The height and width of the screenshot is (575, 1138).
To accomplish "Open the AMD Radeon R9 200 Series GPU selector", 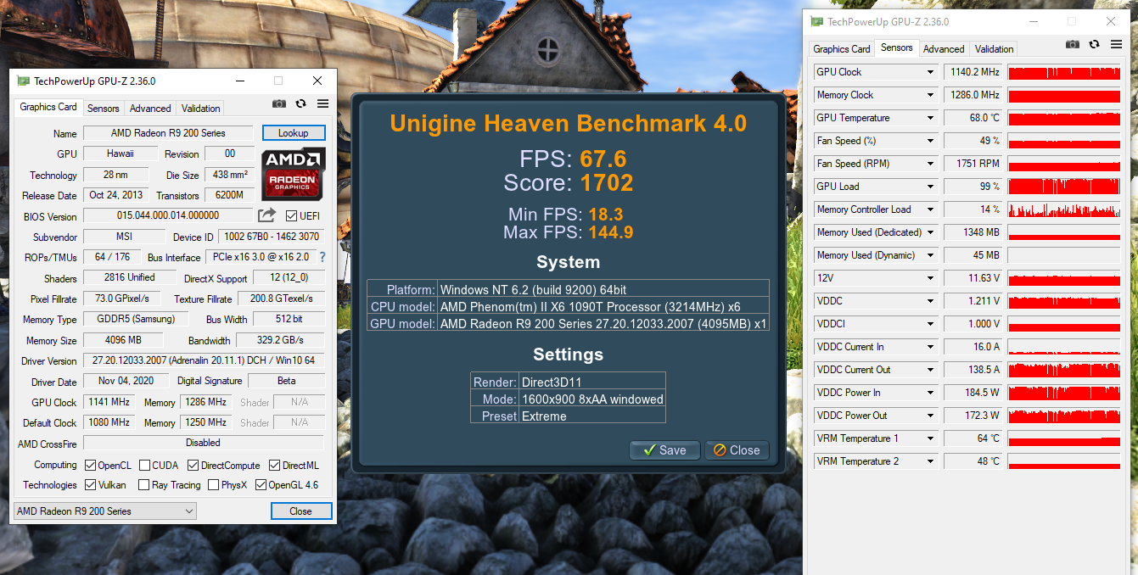I will click(104, 511).
